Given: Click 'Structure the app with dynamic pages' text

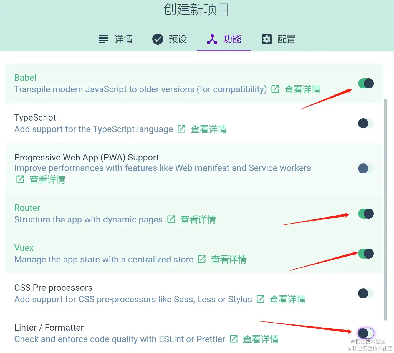Looking at the screenshot, I should click(88, 219).
